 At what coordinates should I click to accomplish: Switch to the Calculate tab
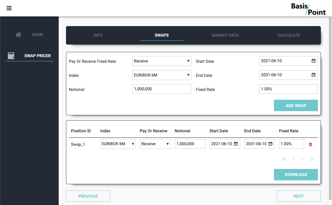tap(289, 35)
